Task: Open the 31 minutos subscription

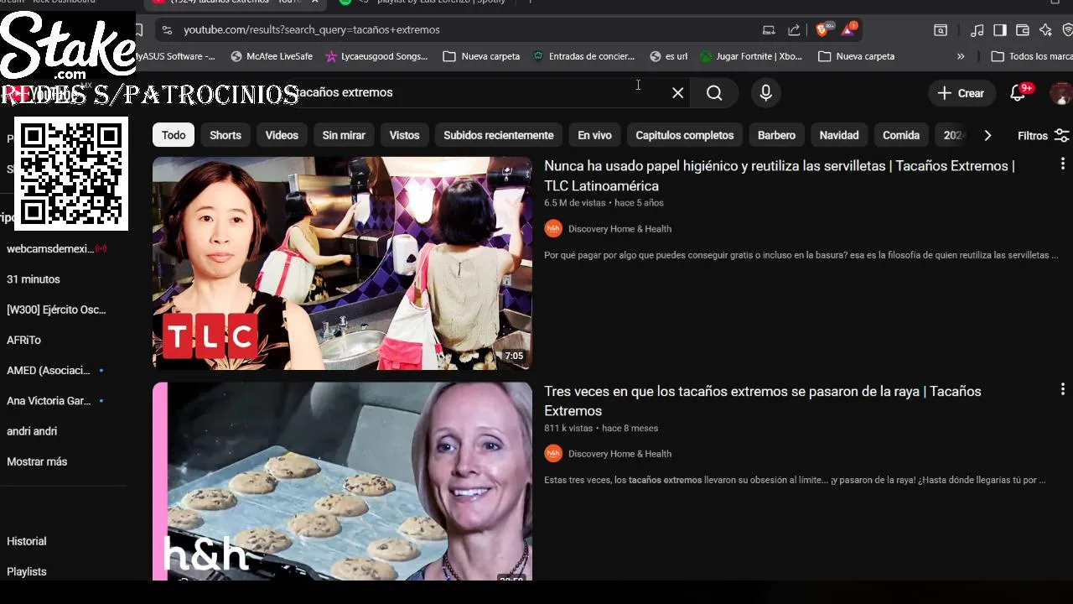Action: [34, 279]
